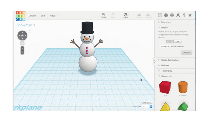
Task: Select the File import source toggle
Action: 170,41
